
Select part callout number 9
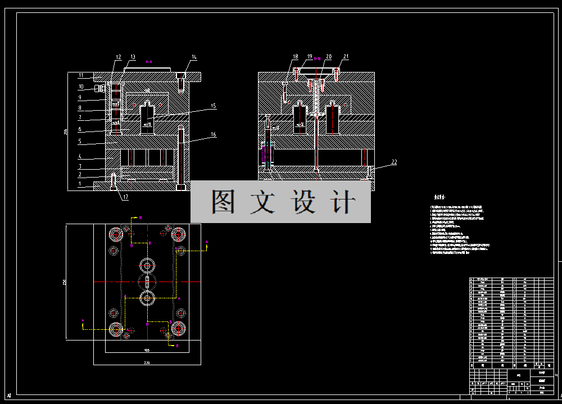(80, 97)
